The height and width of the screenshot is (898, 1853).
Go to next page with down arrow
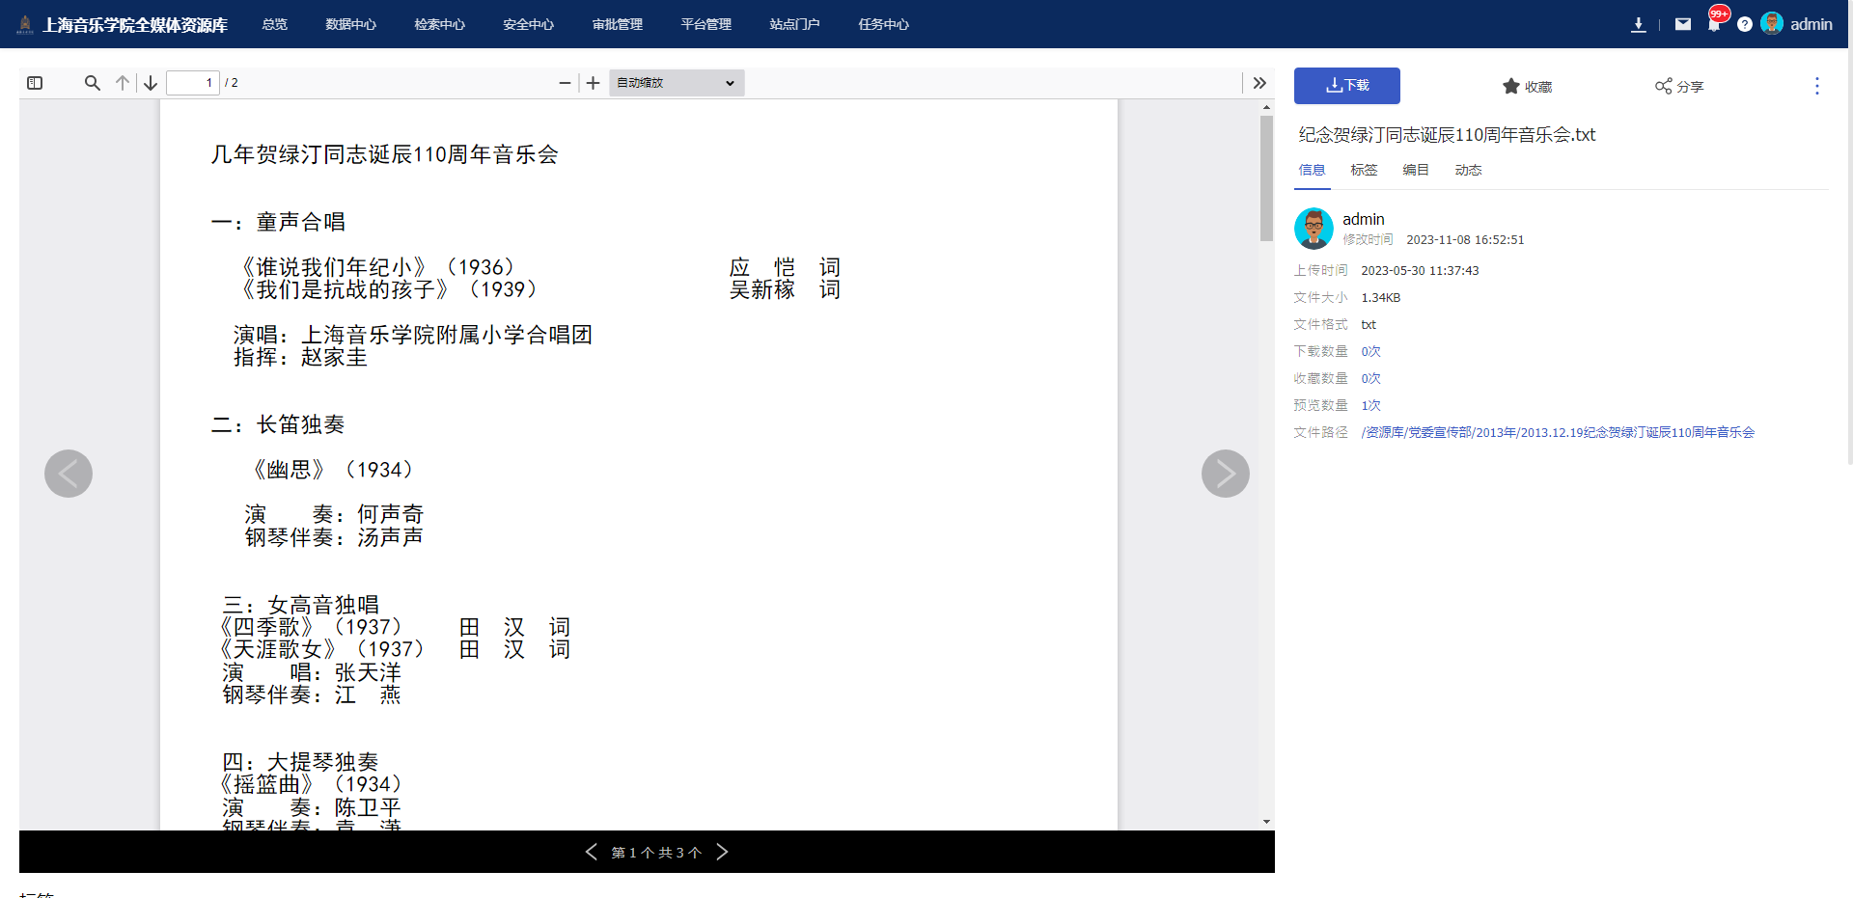[x=151, y=83]
